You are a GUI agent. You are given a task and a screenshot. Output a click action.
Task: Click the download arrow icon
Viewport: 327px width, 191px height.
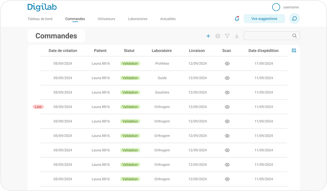point(237,36)
